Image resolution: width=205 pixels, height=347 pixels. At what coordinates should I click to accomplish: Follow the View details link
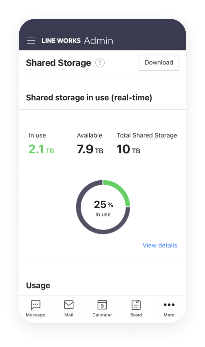click(160, 245)
